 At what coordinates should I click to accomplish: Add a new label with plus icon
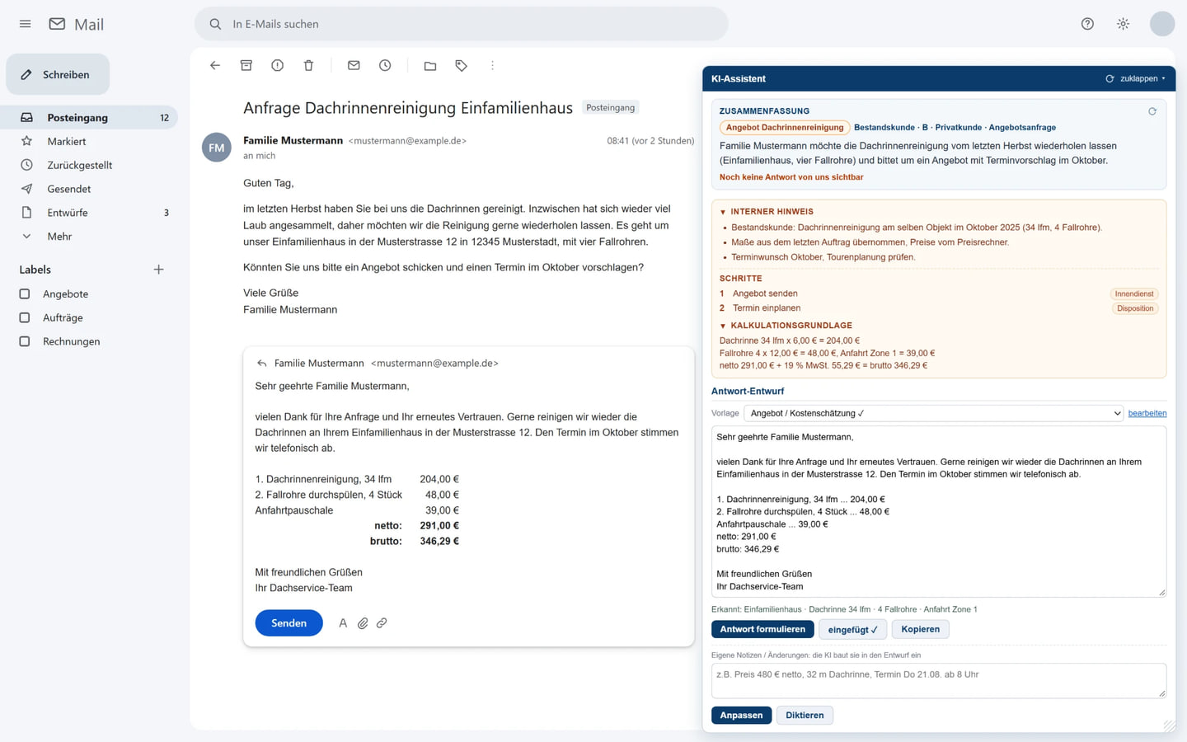tap(158, 270)
